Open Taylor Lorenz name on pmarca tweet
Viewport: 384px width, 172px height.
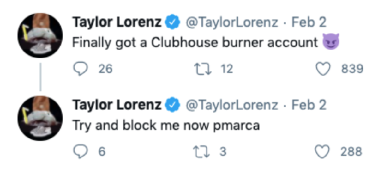tap(117, 105)
